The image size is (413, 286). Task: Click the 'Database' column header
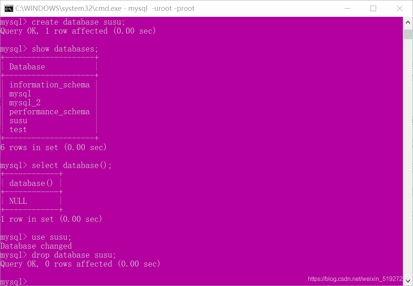tap(27, 67)
